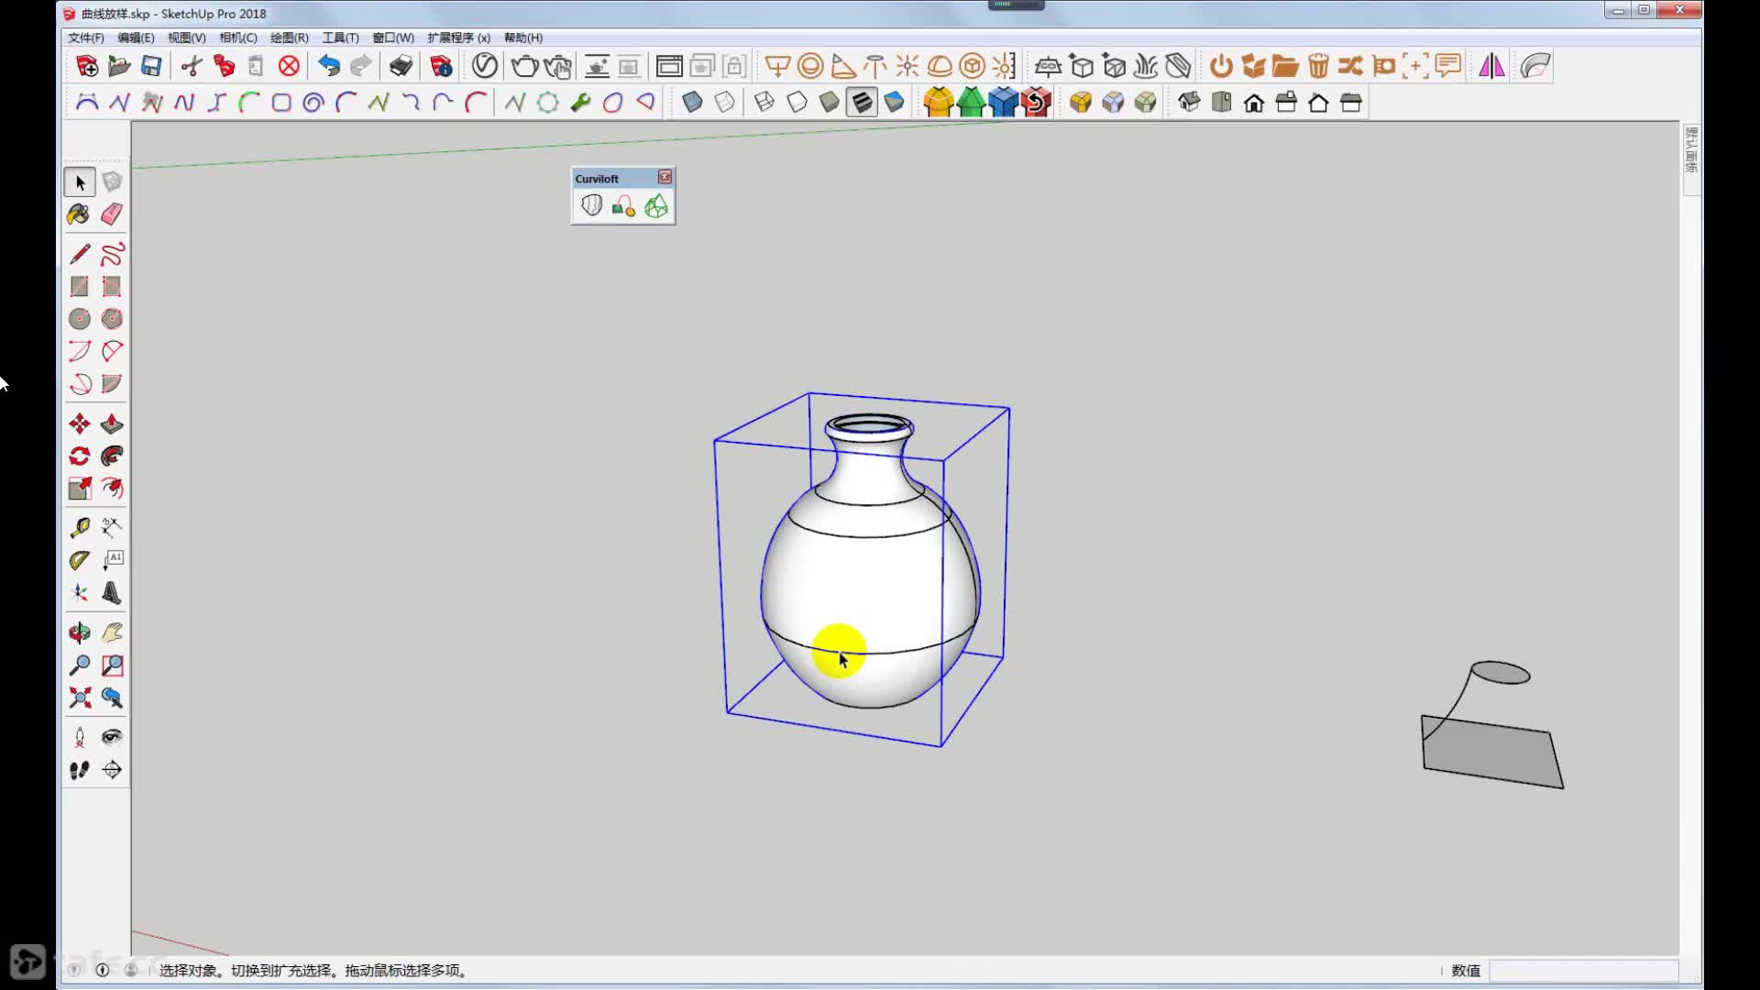
Task: Select the Walk footprints tool
Action: pyautogui.click(x=80, y=770)
